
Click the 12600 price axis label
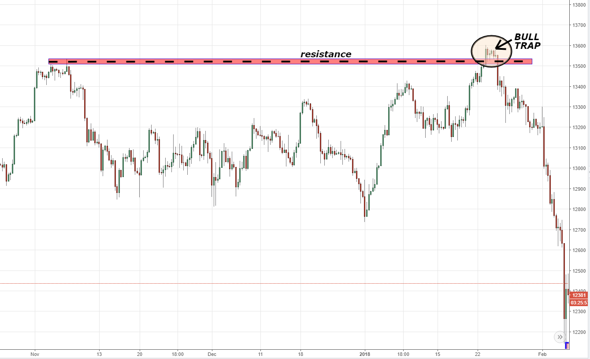coord(579,250)
